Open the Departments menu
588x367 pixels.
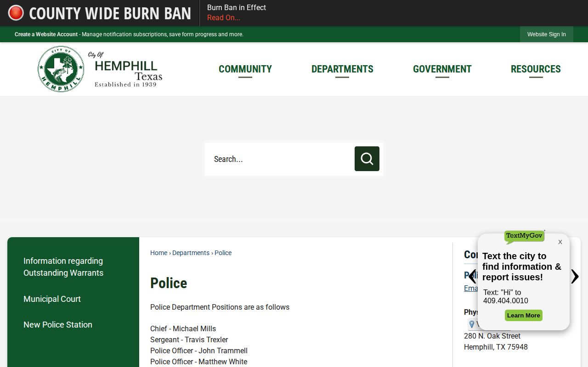pos(342,69)
